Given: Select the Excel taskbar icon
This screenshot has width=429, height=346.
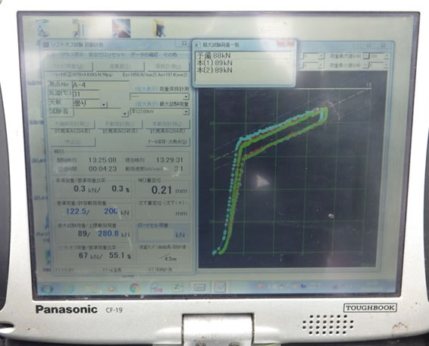Looking at the screenshot, I should 178,288.
